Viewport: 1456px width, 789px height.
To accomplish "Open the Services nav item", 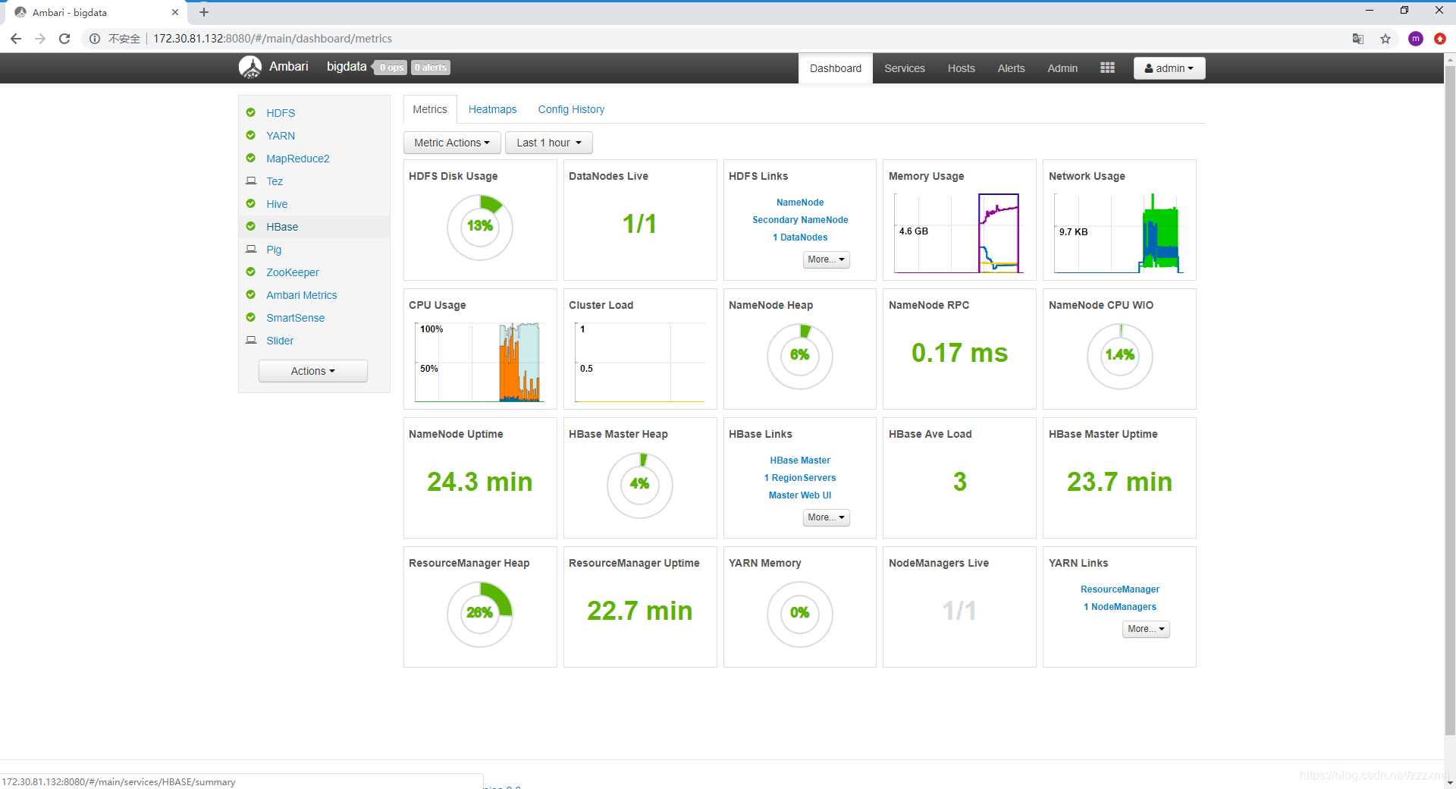I will [x=905, y=68].
